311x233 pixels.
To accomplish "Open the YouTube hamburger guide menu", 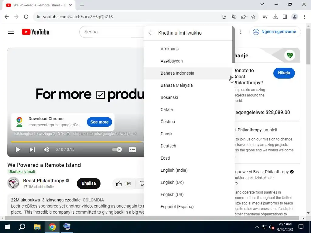I will coord(11,32).
